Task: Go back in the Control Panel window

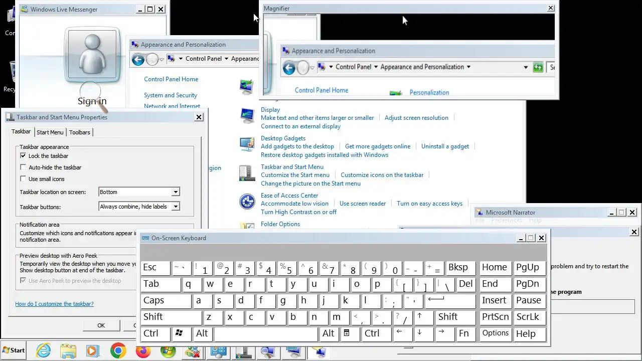Action: pyautogui.click(x=138, y=60)
